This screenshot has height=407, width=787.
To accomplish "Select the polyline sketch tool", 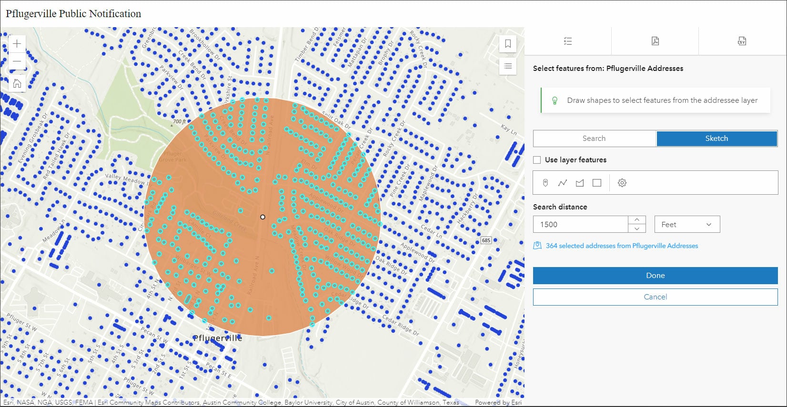I will pos(563,183).
